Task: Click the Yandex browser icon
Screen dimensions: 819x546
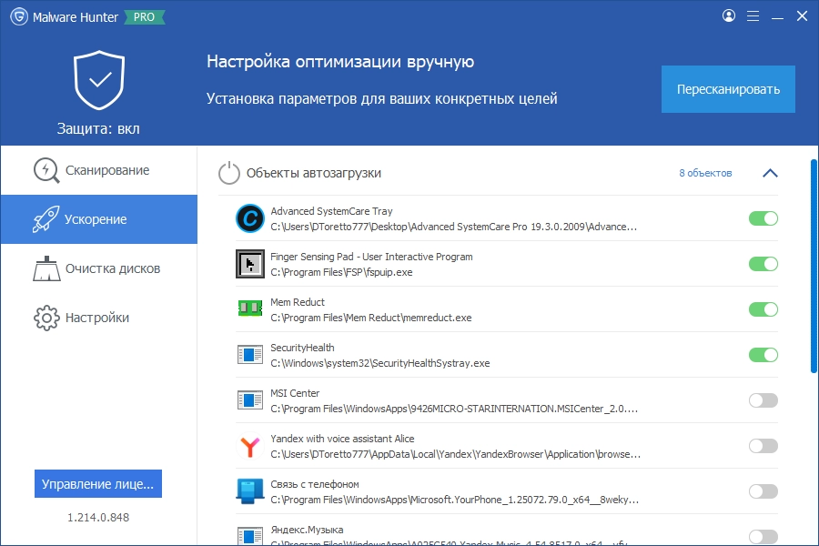Action: (250, 446)
